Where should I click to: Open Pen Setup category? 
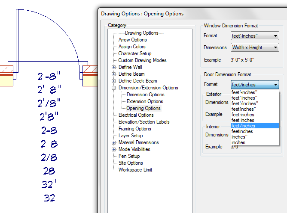coord(129,156)
